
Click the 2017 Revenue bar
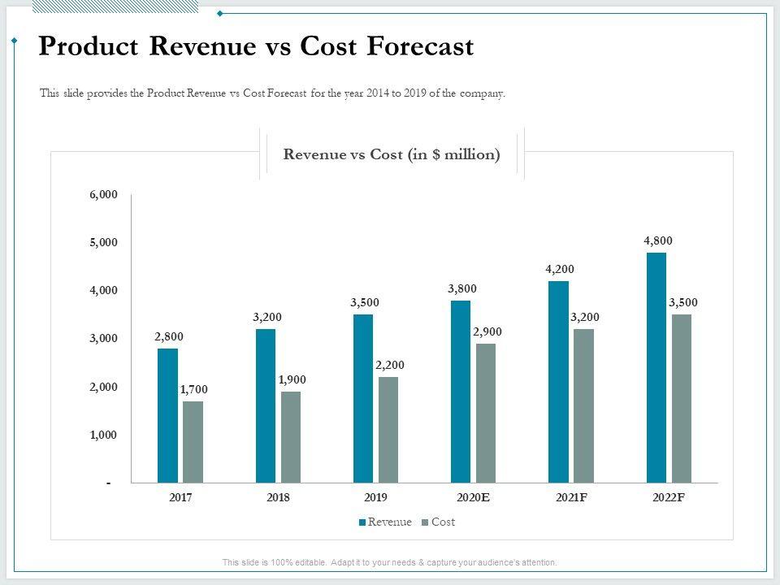click(167, 415)
